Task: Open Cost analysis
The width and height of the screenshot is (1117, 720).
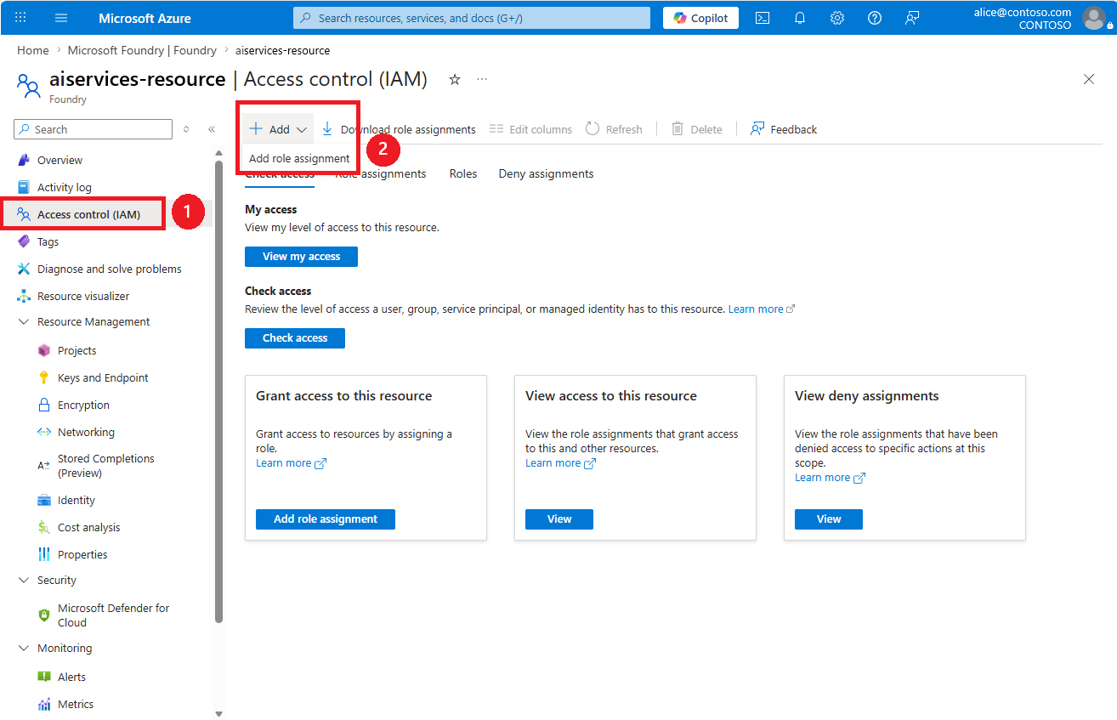Action: 89,527
